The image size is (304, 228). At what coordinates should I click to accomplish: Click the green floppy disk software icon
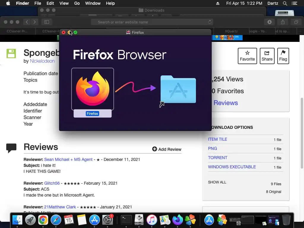11,53
